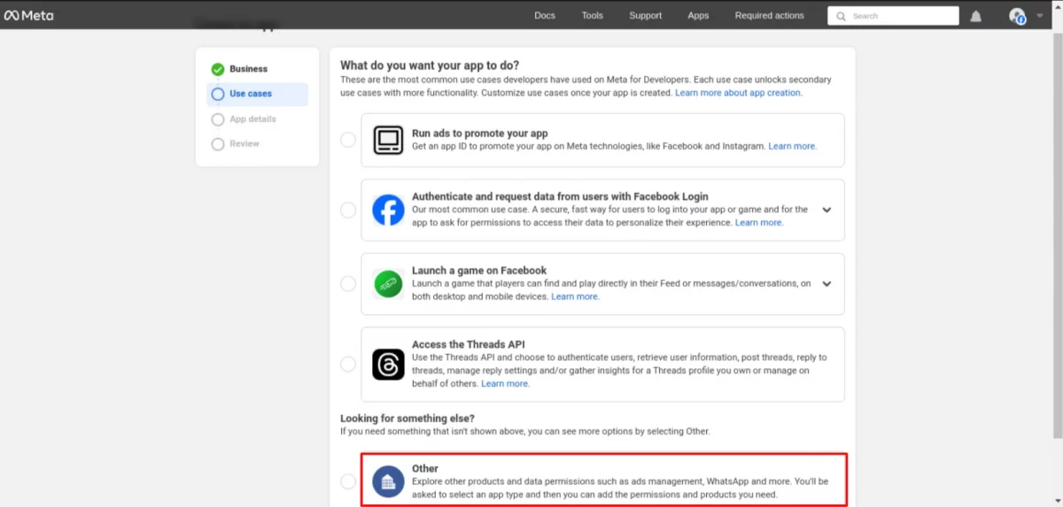Click the page vertical scrollbar
Viewport: 1063px width, 507px height.
coord(1058,235)
